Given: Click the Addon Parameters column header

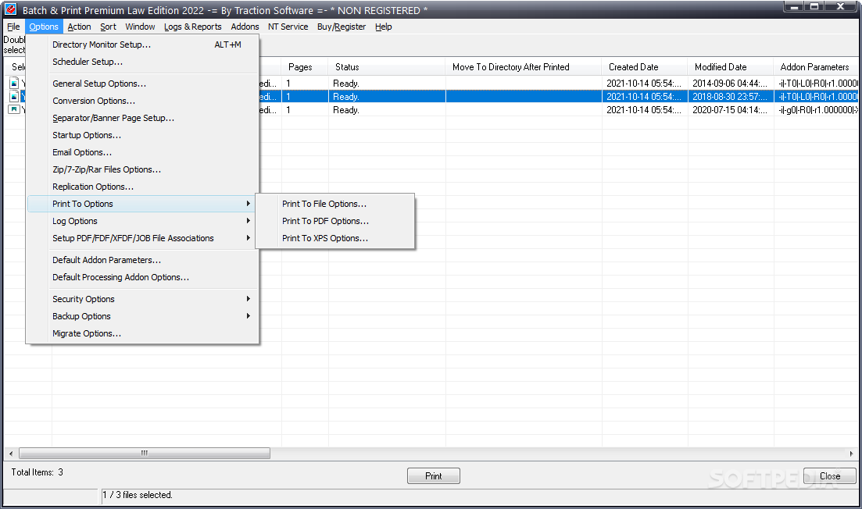Looking at the screenshot, I should tap(816, 67).
